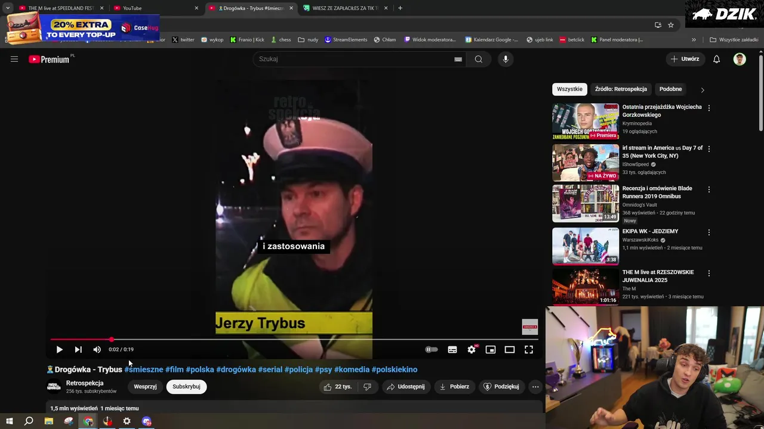Download the video with Pobierz
Image resolution: width=764 pixels, height=429 pixels.
(454, 387)
